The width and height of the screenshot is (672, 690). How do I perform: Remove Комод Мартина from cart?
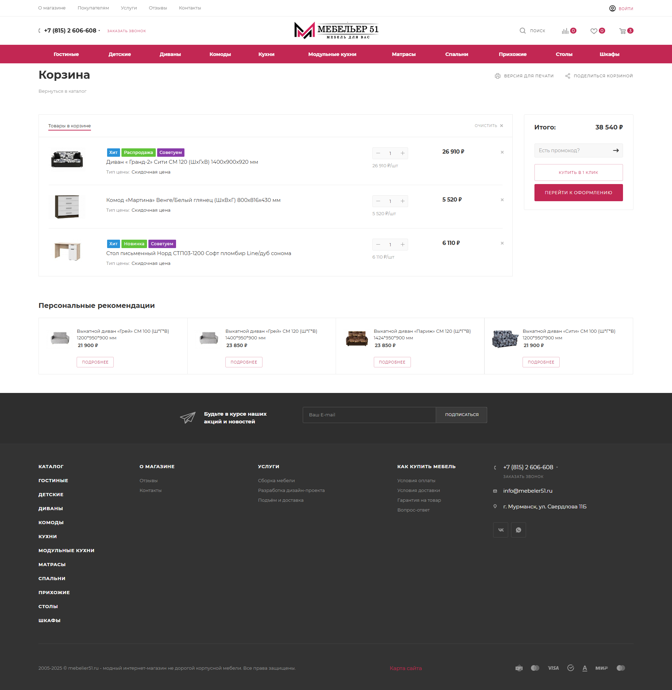[x=502, y=200]
